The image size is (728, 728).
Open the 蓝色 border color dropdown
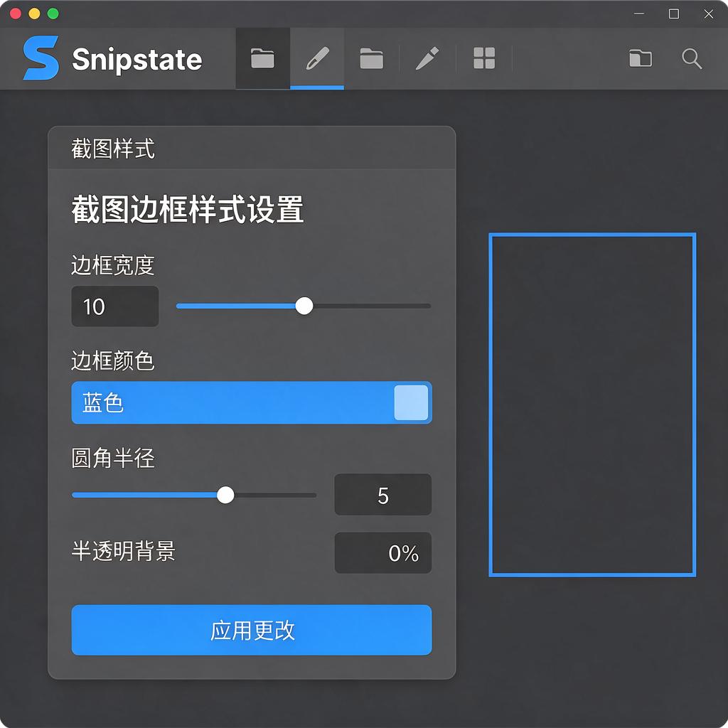tap(252, 402)
